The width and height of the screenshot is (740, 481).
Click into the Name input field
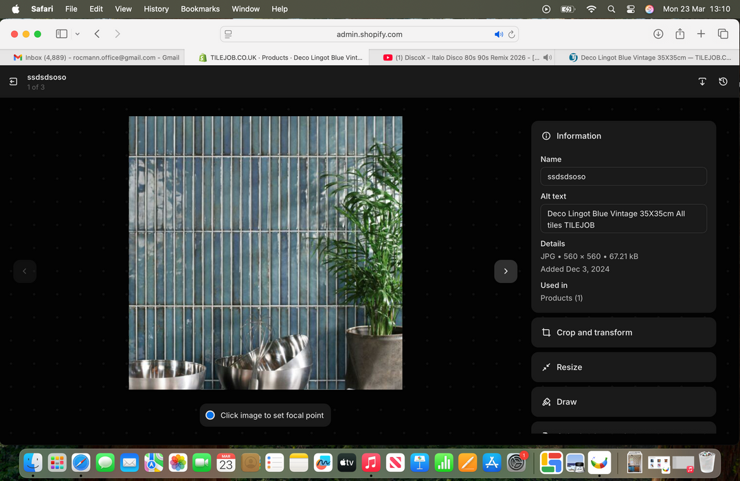tap(623, 177)
